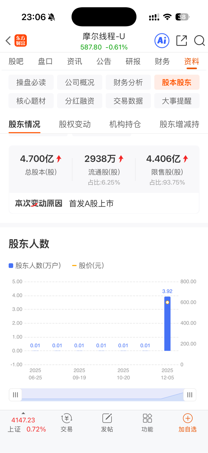
Task: Tap the 587.80 -0.61% price line
Action: pyautogui.click(x=104, y=47)
